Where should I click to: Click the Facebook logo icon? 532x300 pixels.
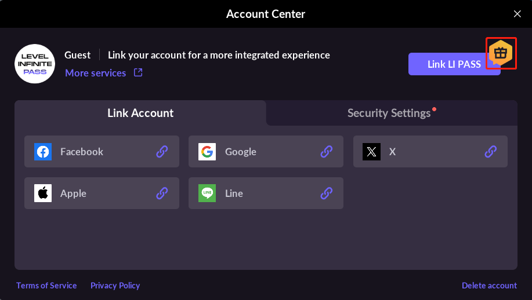(43, 152)
